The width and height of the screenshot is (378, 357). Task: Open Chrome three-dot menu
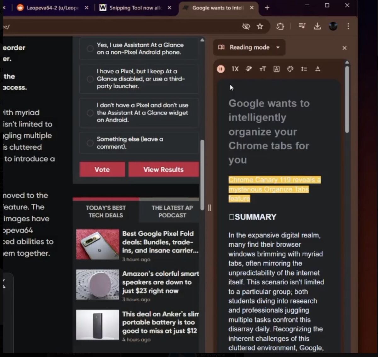coord(348,26)
